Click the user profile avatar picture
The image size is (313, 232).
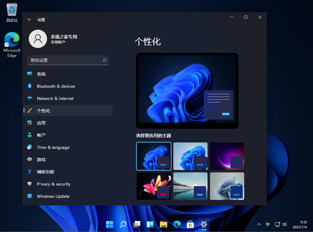pos(38,39)
